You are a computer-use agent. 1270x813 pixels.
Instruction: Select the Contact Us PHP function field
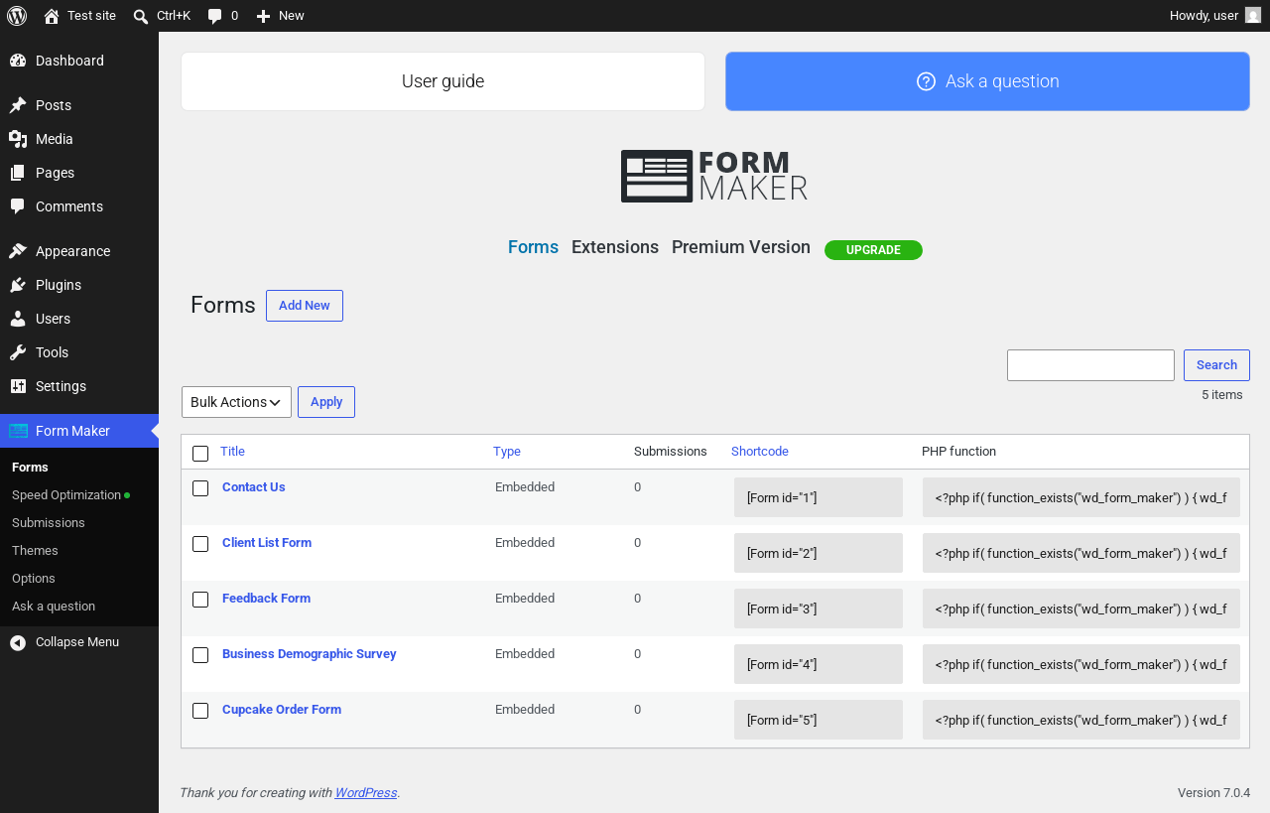[x=1081, y=497]
